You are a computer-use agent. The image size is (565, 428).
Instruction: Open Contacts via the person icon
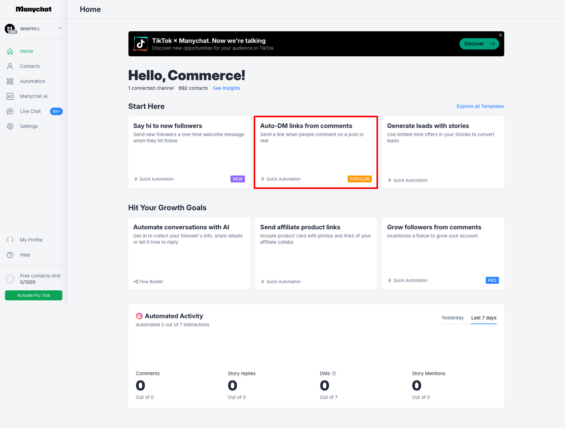pos(10,66)
